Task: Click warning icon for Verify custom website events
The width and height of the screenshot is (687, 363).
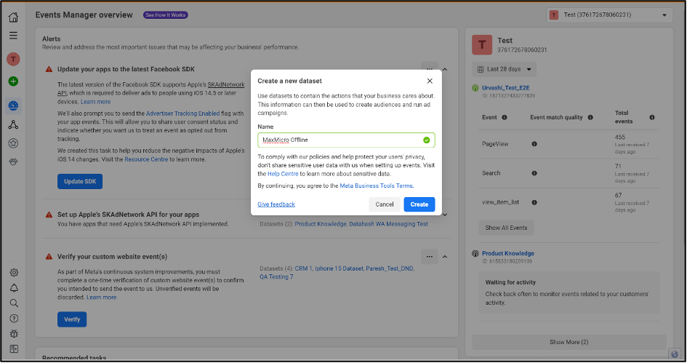Action: tap(49, 257)
